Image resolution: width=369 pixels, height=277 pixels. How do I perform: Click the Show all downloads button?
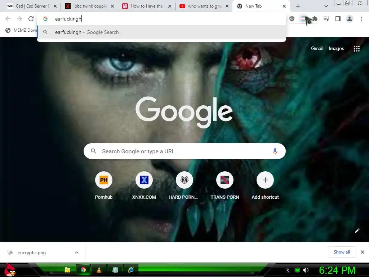coord(342,252)
